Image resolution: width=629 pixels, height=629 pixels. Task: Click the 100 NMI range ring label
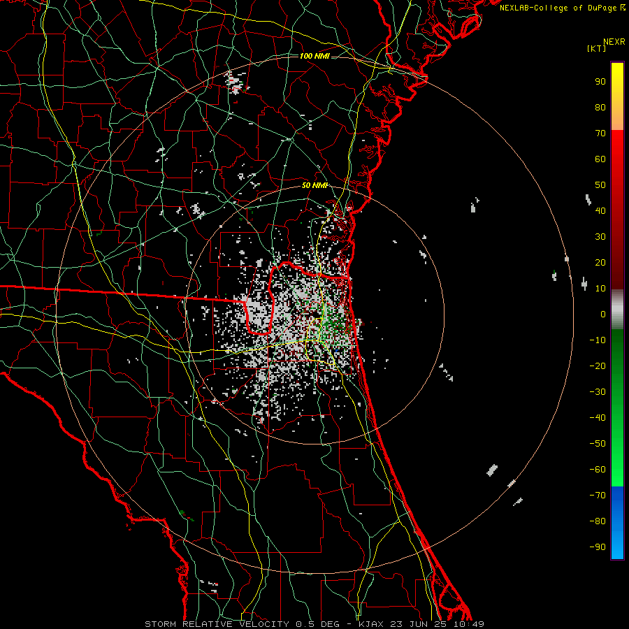(x=314, y=56)
